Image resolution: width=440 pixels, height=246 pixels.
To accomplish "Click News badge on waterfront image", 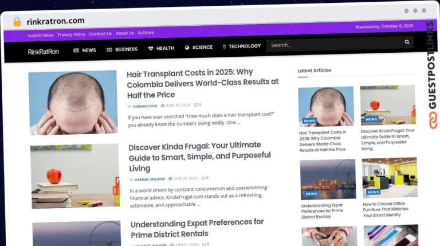I will (312, 194).
